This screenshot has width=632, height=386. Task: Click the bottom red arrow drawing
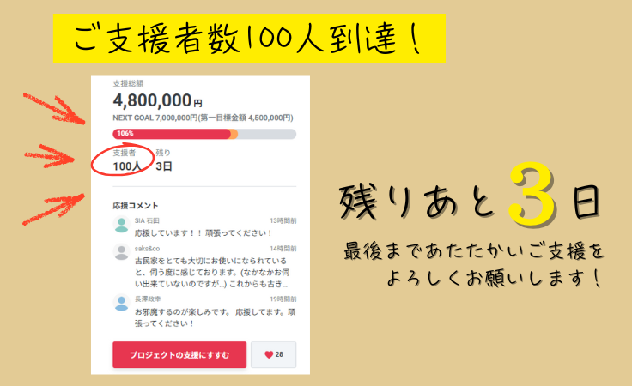pos(53,209)
